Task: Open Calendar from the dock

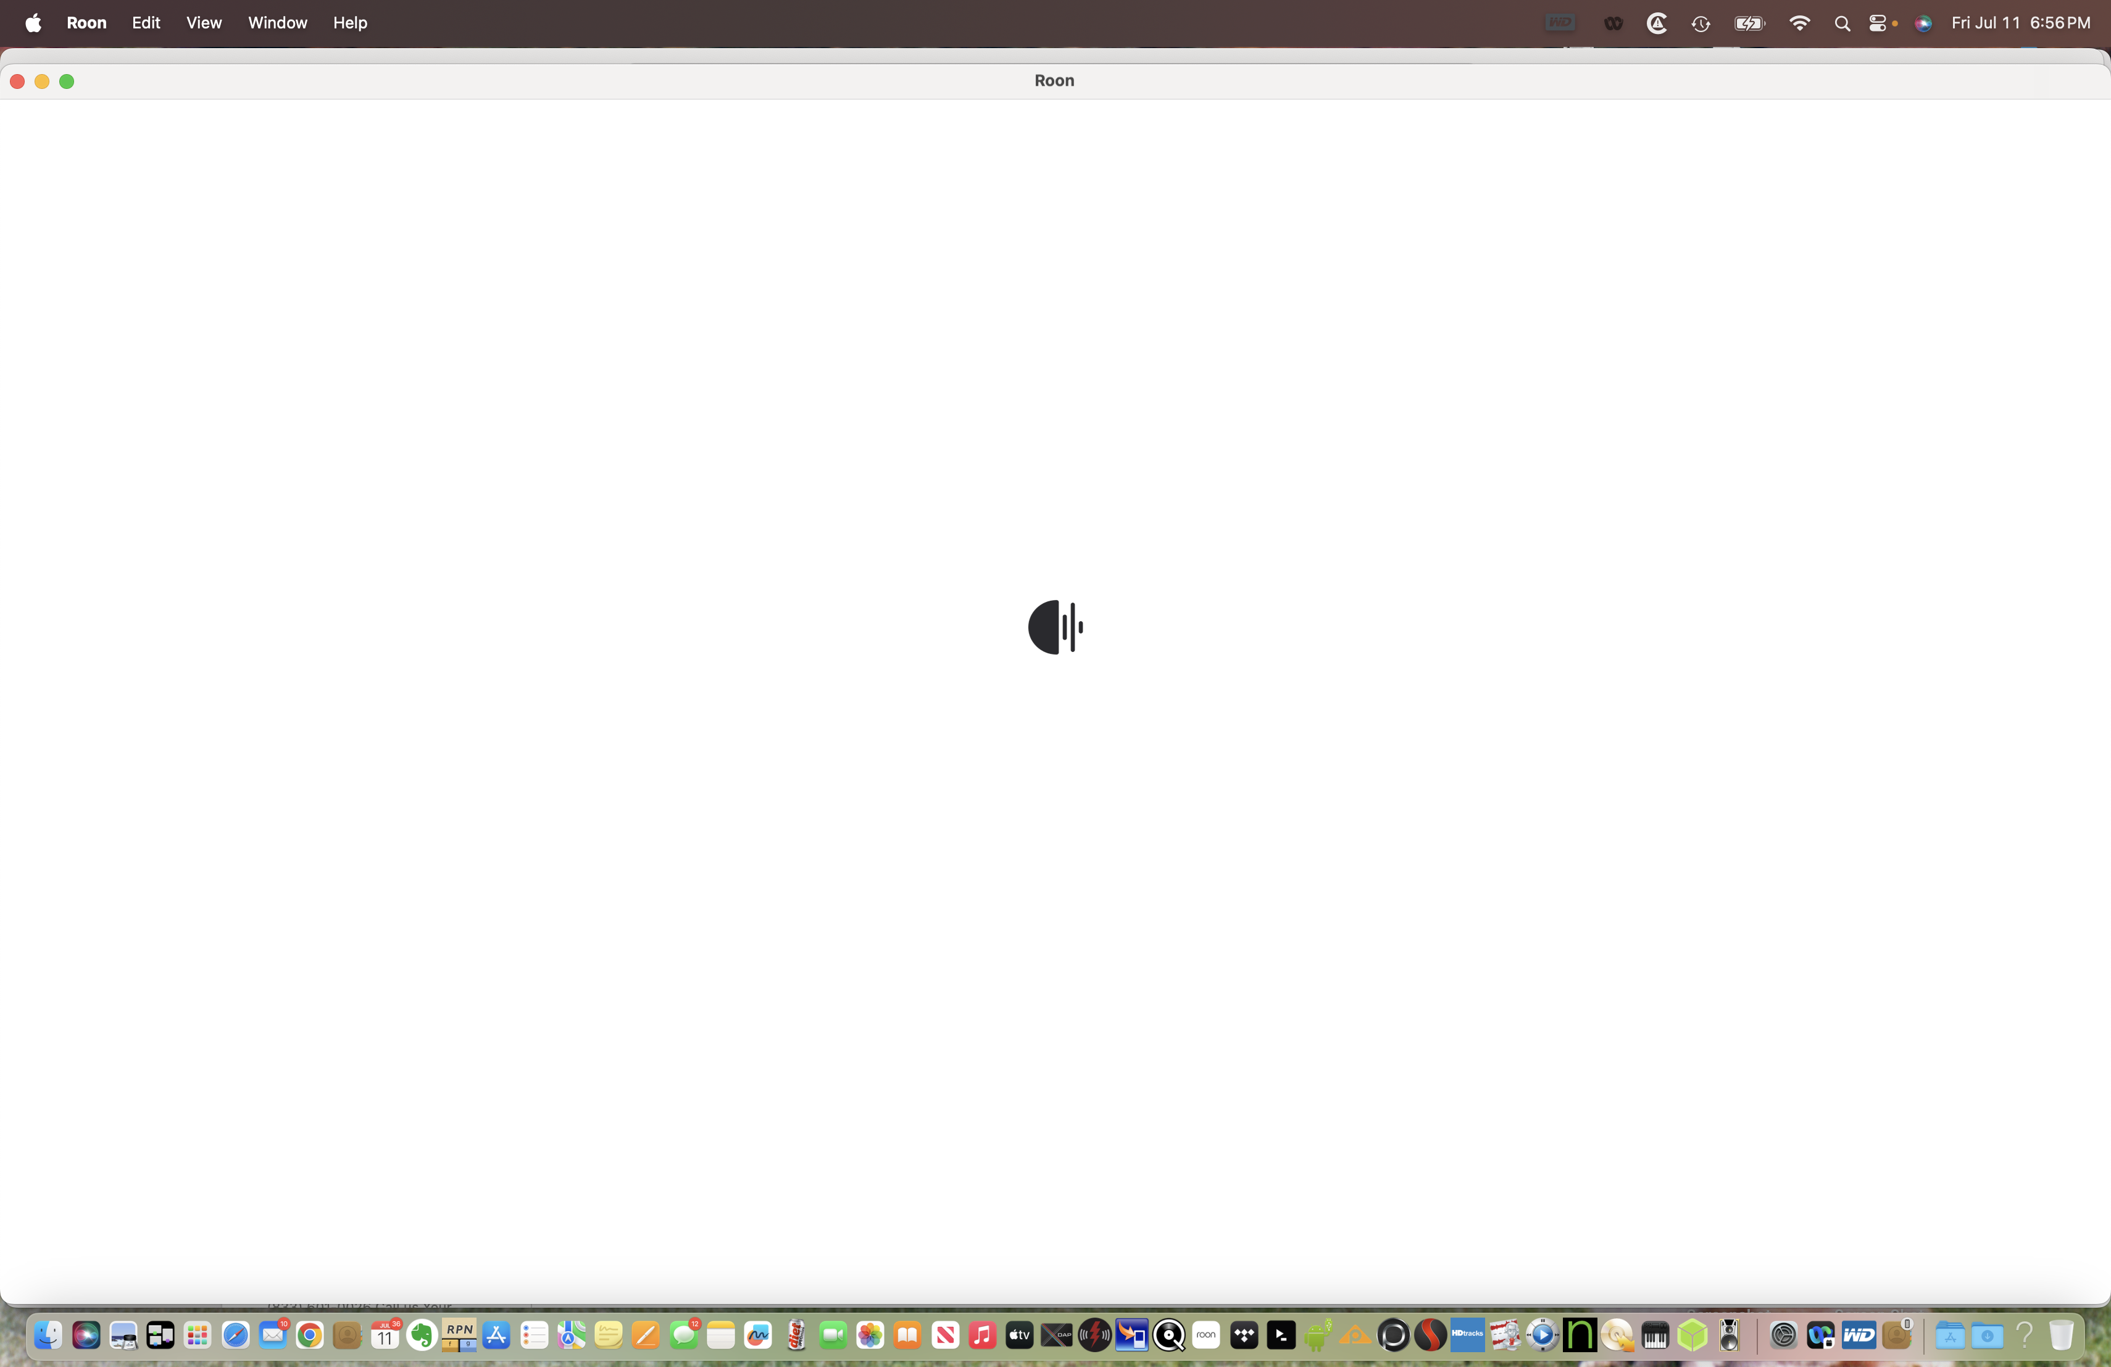Action: click(x=385, y=1335)
